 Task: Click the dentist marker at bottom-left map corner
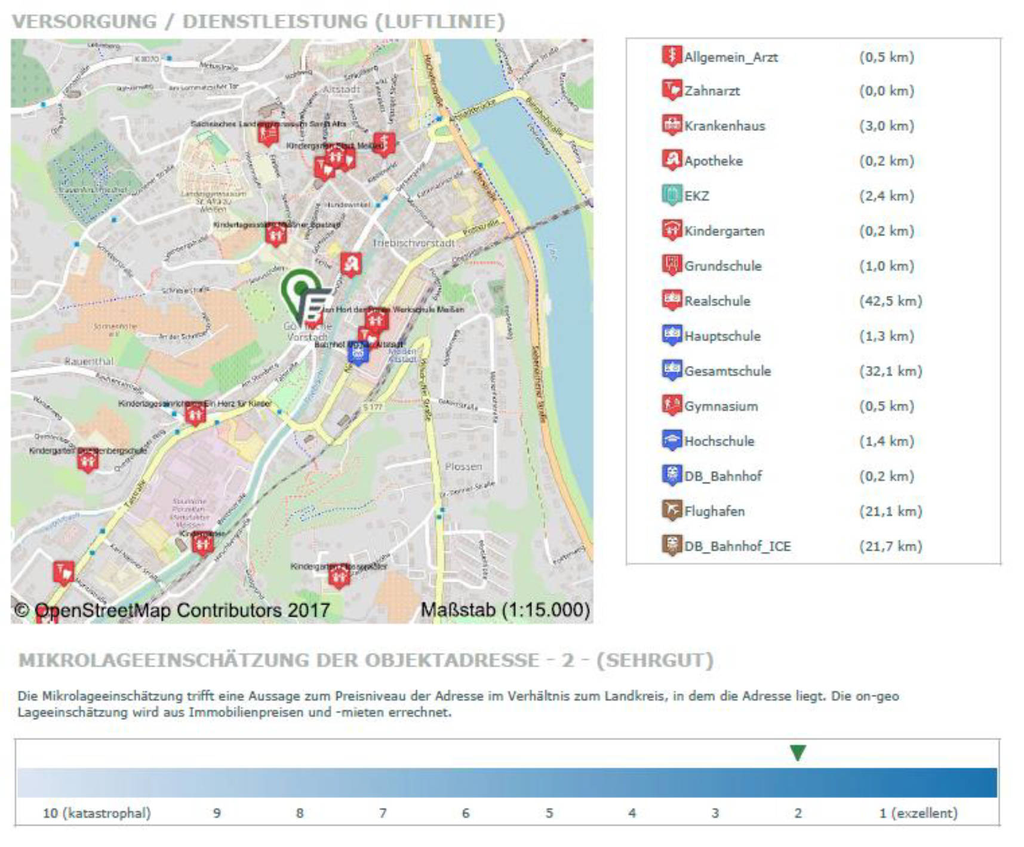(63, 573)
